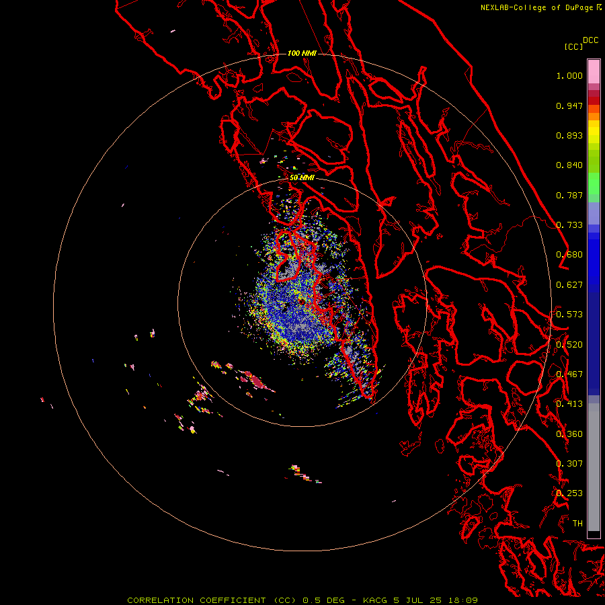Click the 0.253 scale value

click(x=569, y=493)
